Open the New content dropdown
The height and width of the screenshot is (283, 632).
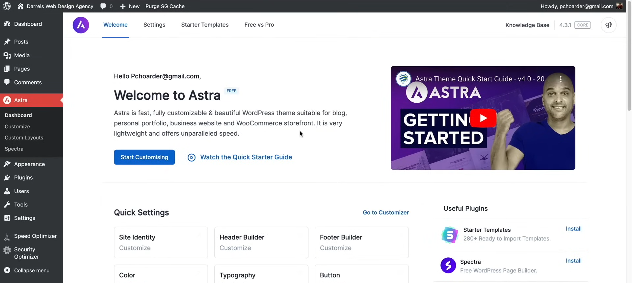tap(130, 6)
